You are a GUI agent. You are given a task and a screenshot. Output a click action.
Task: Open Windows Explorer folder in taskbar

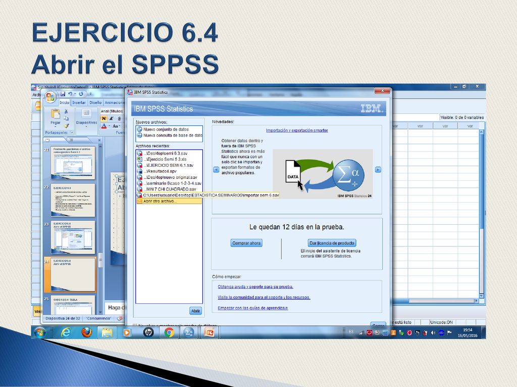click(x=107, y=333)
